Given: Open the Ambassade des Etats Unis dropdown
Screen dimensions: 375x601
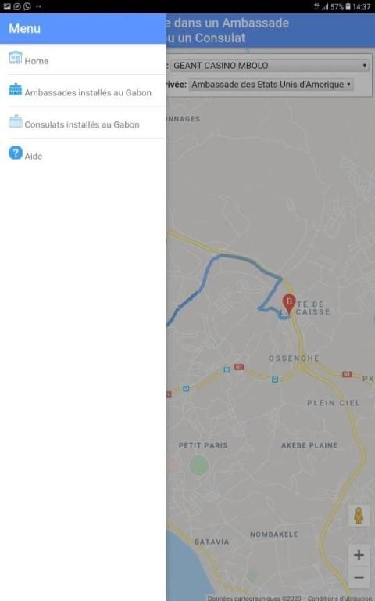Looking at the screenshot, I should 271,85.
